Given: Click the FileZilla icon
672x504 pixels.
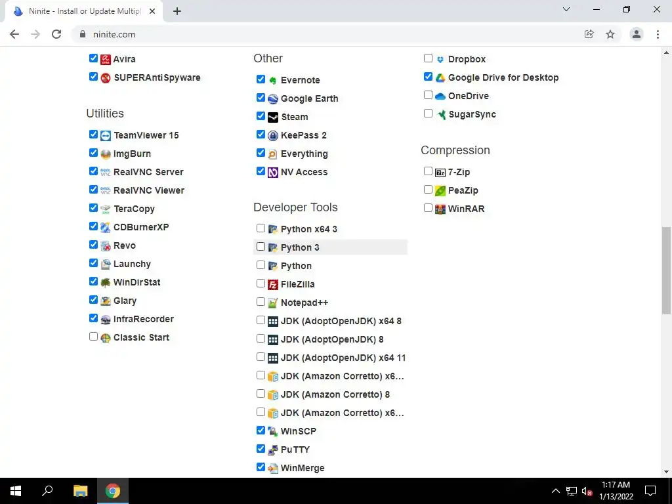Looking at the screenshot, I should [x=273, y=284].
